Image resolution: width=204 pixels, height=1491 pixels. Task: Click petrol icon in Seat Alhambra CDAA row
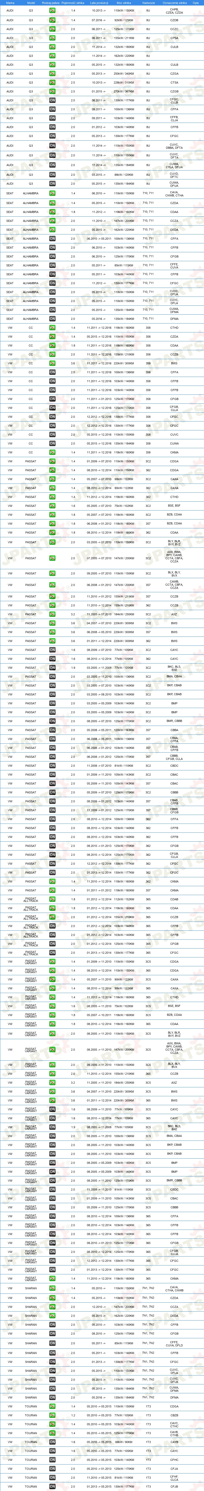(52, 212)
